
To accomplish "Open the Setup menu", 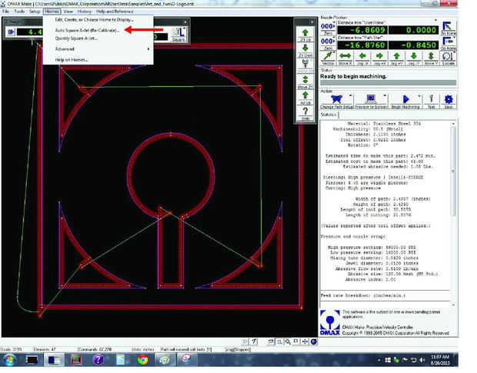I will (x=35, y=13).
